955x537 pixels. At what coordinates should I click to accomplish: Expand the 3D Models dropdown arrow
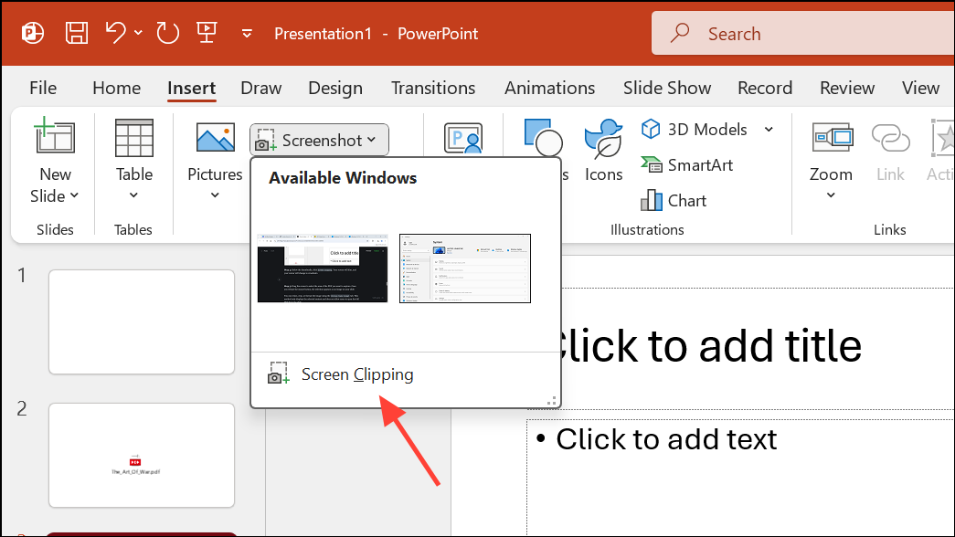click(x=769, y=130)
